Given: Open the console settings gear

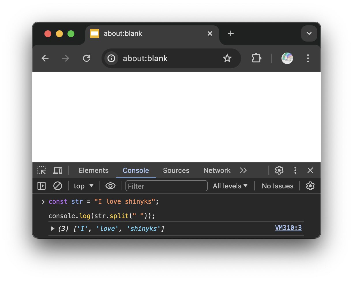Looking at the screenshot, I should tap(310, 186).
